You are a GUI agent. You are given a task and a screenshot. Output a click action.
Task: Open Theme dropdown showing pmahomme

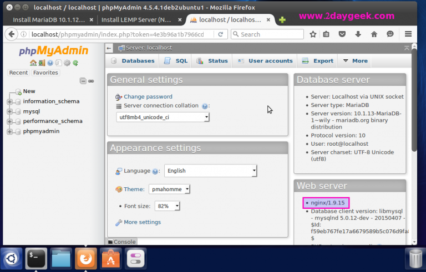point(170,189)
